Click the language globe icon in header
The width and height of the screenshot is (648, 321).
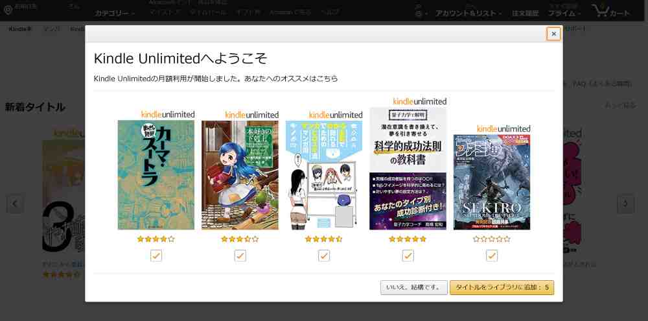418,13
